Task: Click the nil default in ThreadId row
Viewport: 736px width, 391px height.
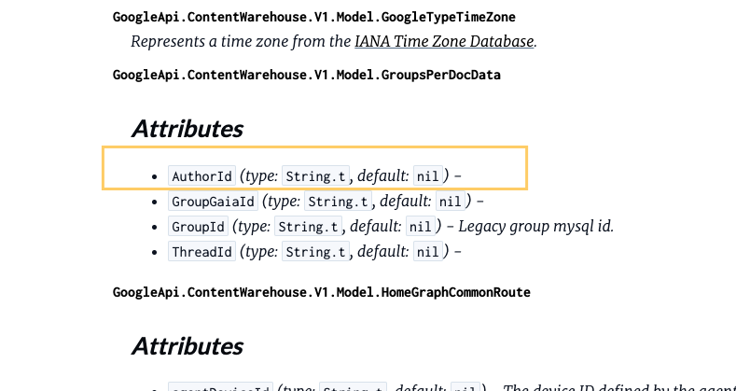Action: [427, 252]
